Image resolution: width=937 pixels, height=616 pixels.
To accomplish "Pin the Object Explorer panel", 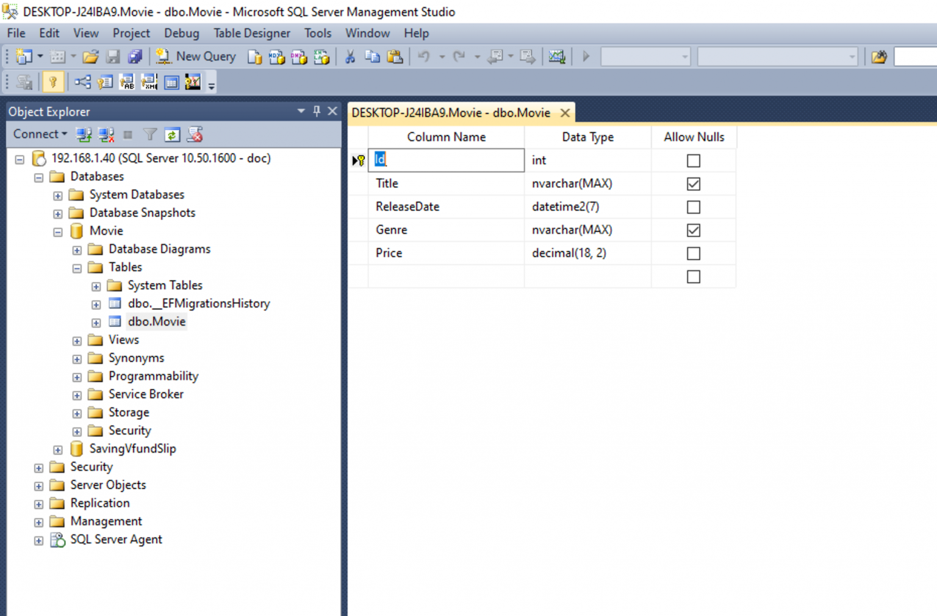I will pyautogui.click(x=317, y=111).
